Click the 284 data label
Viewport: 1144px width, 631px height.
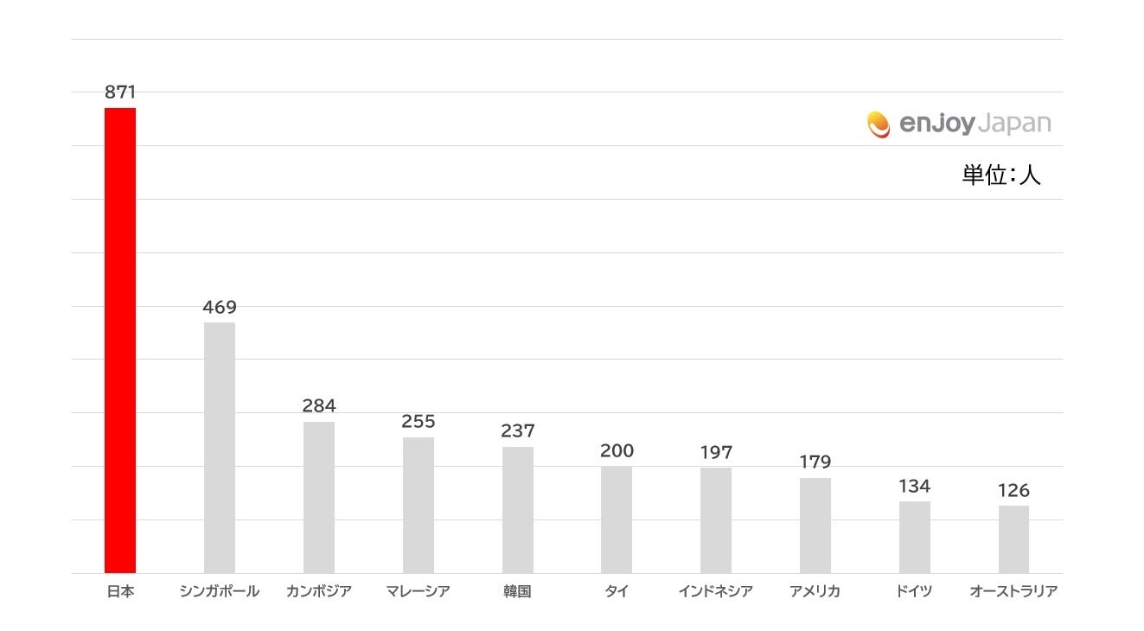click(319, 405)
